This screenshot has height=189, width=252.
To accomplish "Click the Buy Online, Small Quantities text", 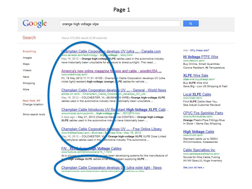I will click(201, 64).
